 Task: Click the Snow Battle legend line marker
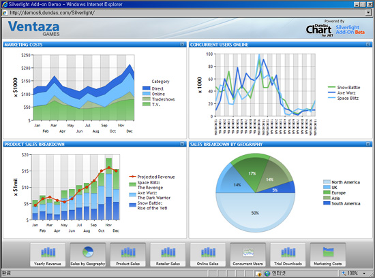[x=331, y=87]
